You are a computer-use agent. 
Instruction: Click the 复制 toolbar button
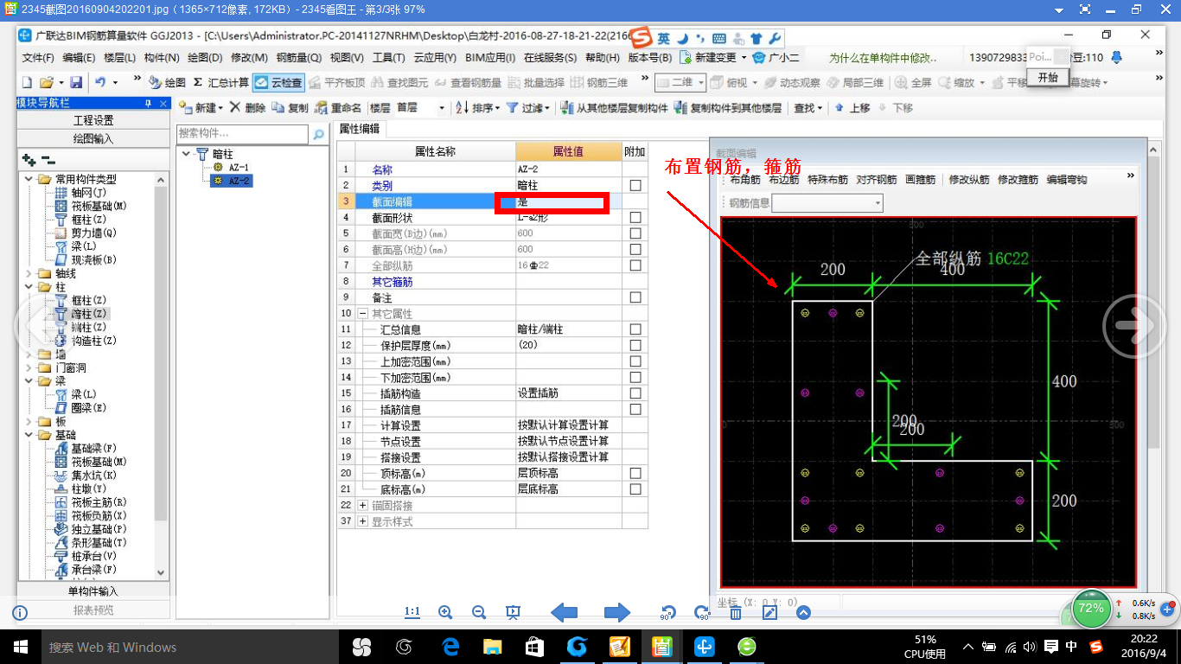tap(290, 108)
